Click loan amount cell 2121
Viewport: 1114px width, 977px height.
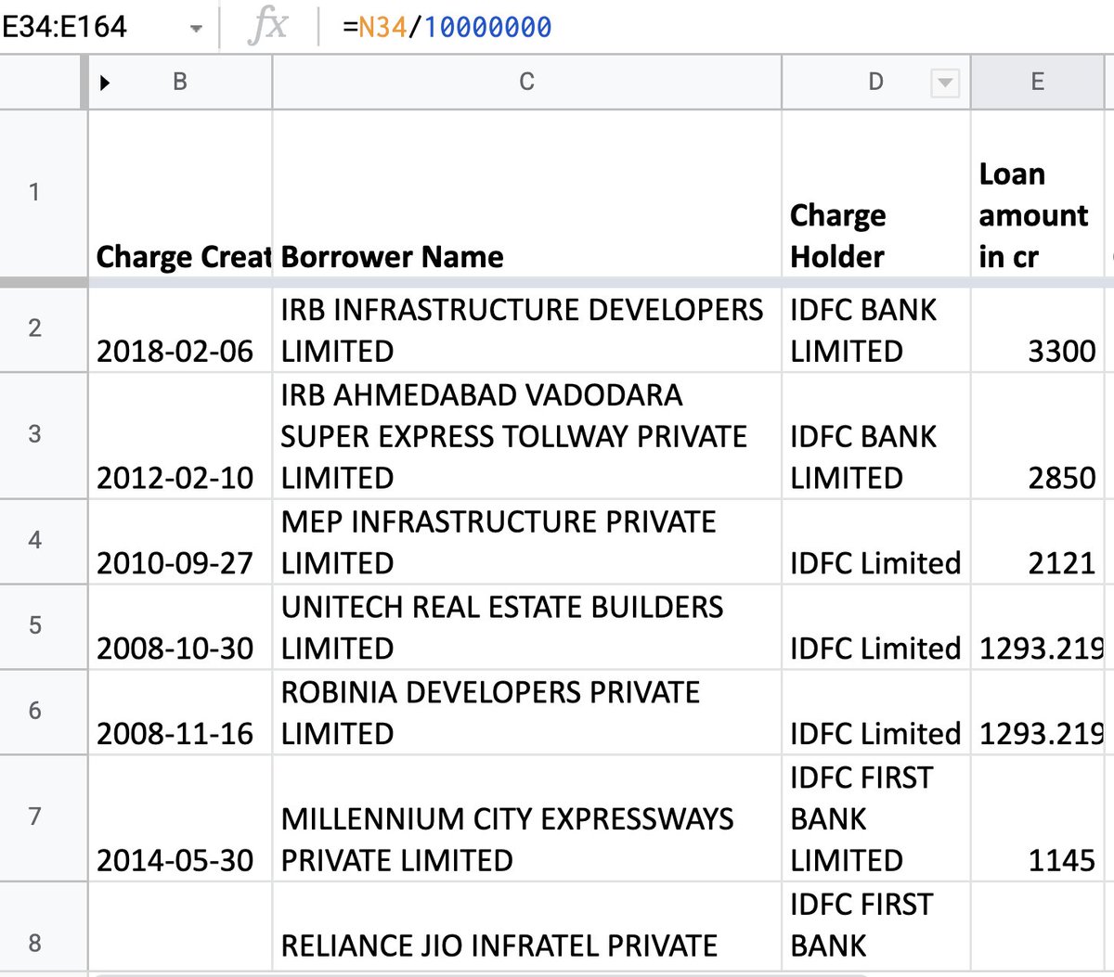click(1038, 542)
